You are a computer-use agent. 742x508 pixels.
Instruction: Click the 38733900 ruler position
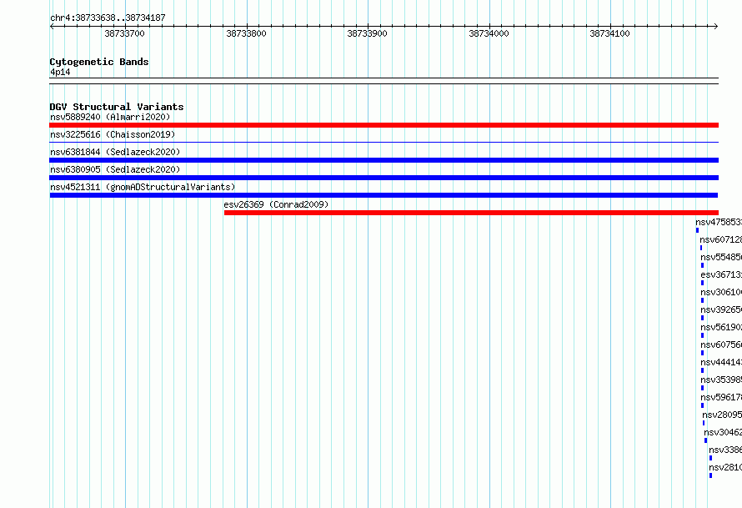click(x=367, y=33)
